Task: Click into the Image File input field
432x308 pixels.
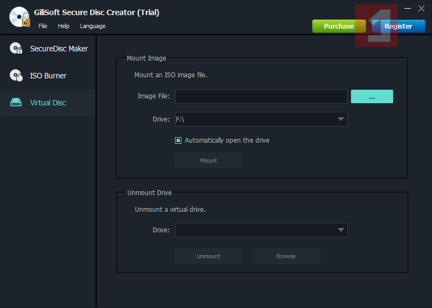Action: click(261, 97)
